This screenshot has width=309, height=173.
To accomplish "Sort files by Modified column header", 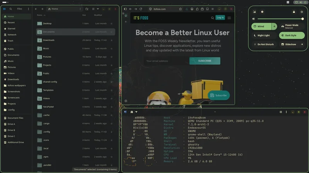I will pos(98,15).
